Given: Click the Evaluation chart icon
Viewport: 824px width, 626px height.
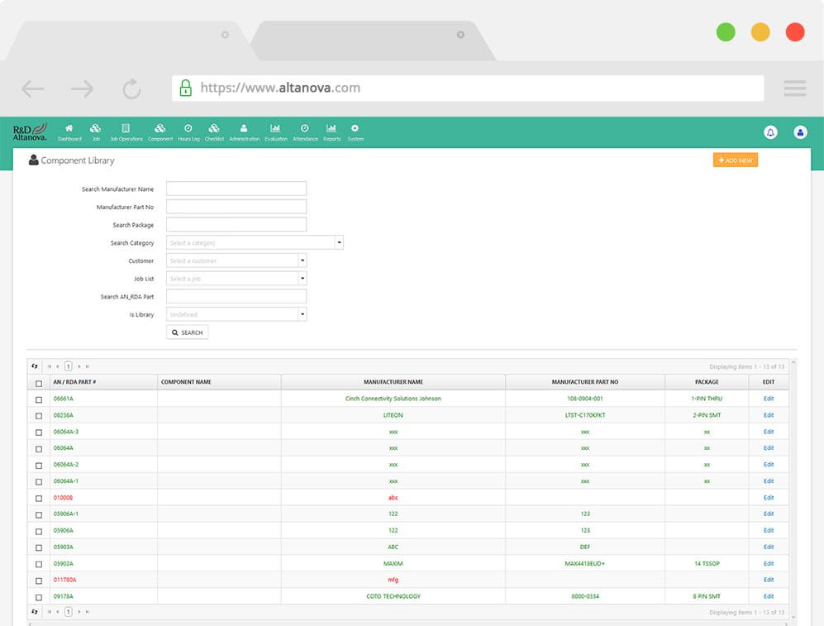Looking at the screenshot, I should click(275, 128).
